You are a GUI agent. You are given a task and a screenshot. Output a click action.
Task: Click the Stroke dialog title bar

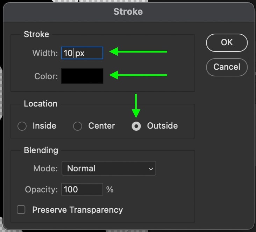pyautogui.click(x=128, y=12)
